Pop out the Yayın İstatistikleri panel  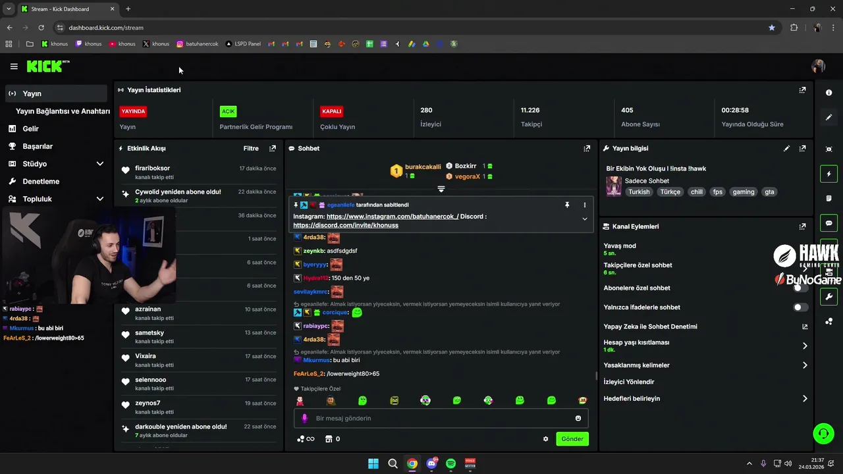[802, 90]
